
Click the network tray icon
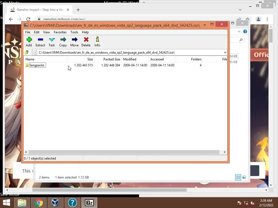coord(246,203)
